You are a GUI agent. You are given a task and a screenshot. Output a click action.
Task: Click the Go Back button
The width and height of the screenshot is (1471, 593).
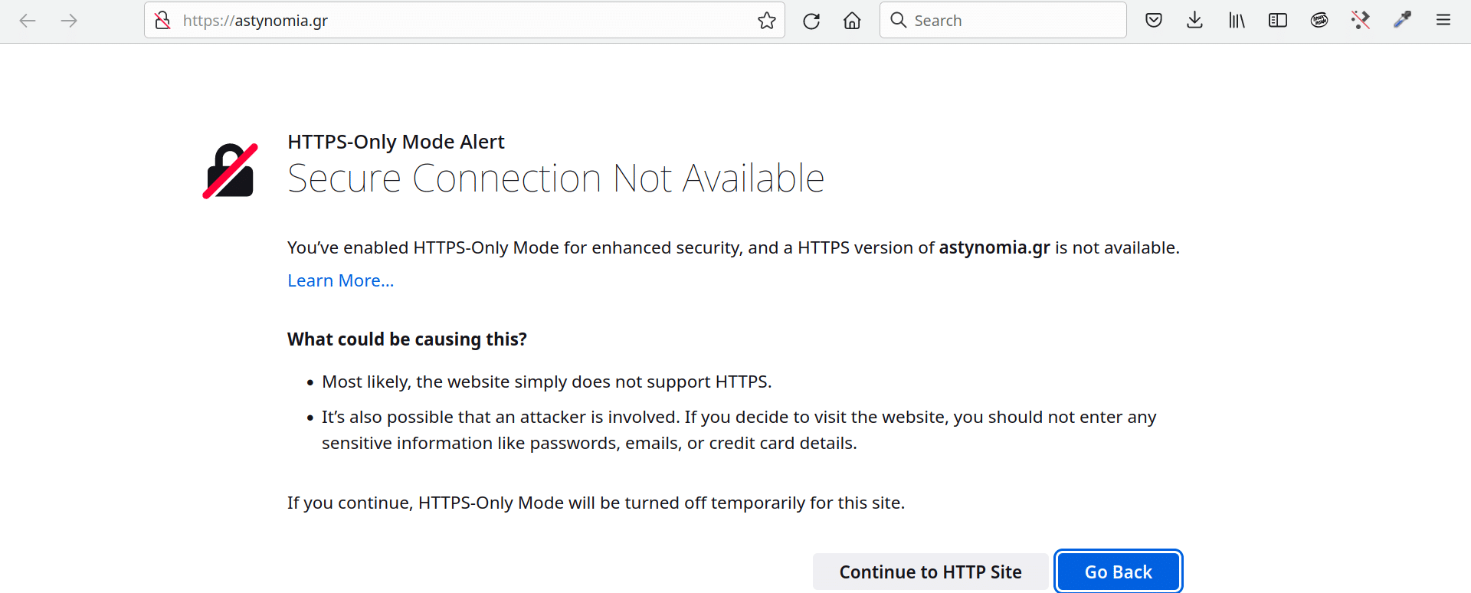point(1119,572)
